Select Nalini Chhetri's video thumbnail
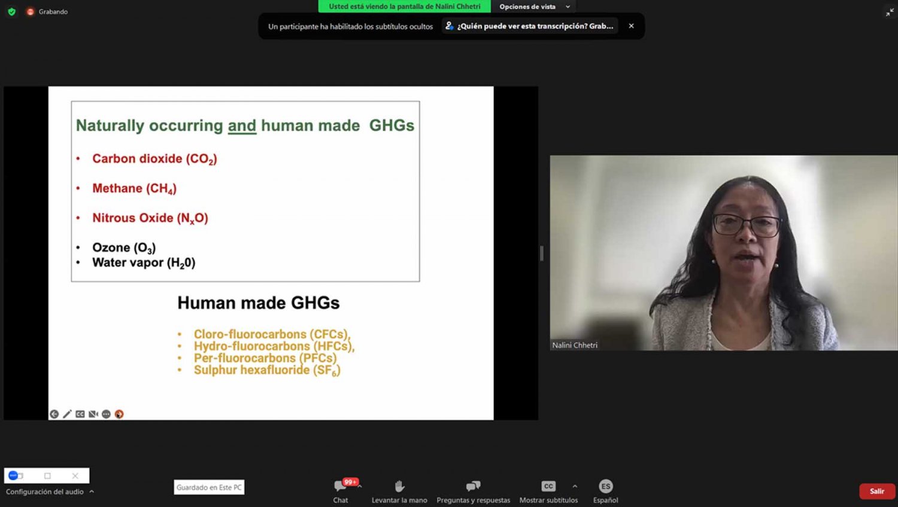Image resolution: width=898 pixels, height=507 pixels. (724, 253)
